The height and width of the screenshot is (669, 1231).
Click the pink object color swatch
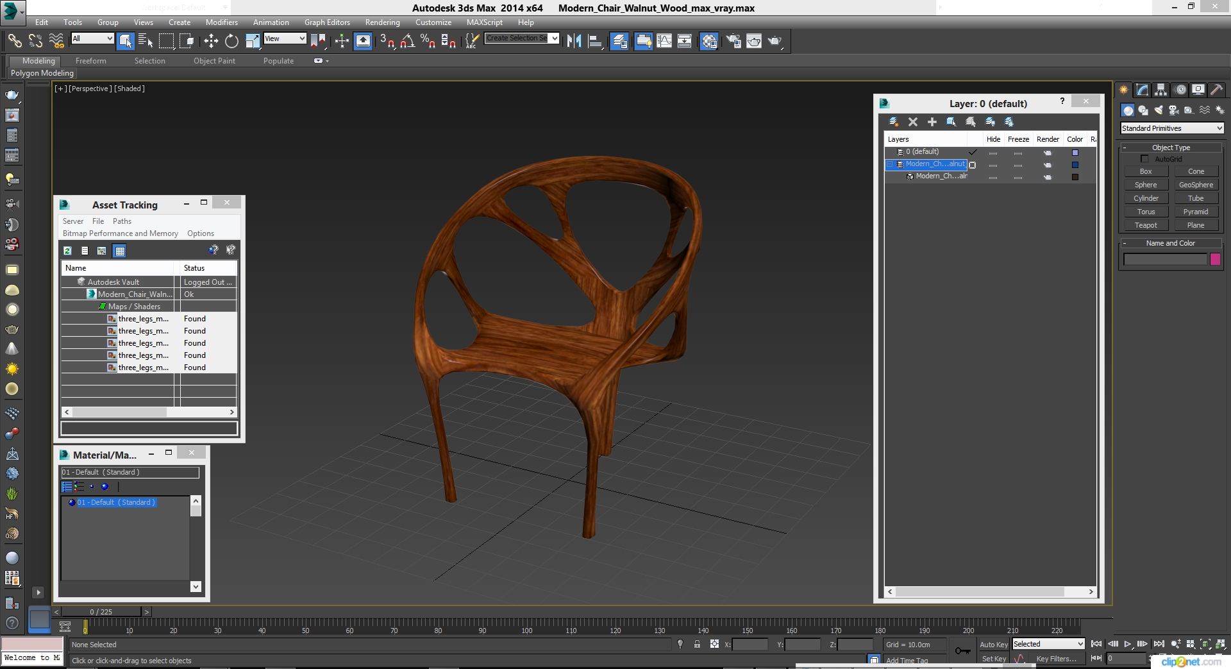pyautogui.click(x=1215, y=259)
